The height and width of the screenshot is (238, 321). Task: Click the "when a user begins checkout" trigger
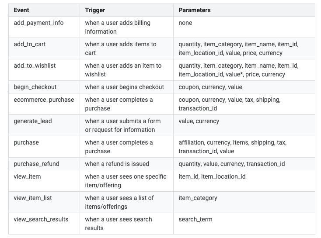point(124,87)
